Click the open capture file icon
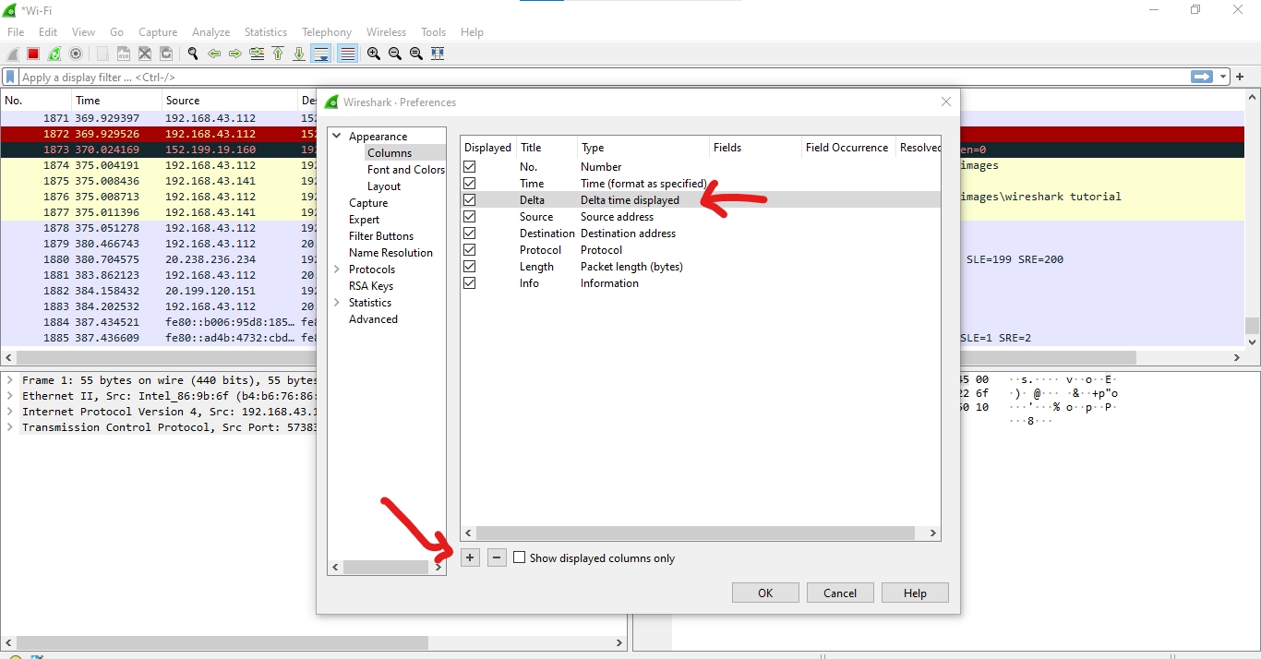 point(102,54)
